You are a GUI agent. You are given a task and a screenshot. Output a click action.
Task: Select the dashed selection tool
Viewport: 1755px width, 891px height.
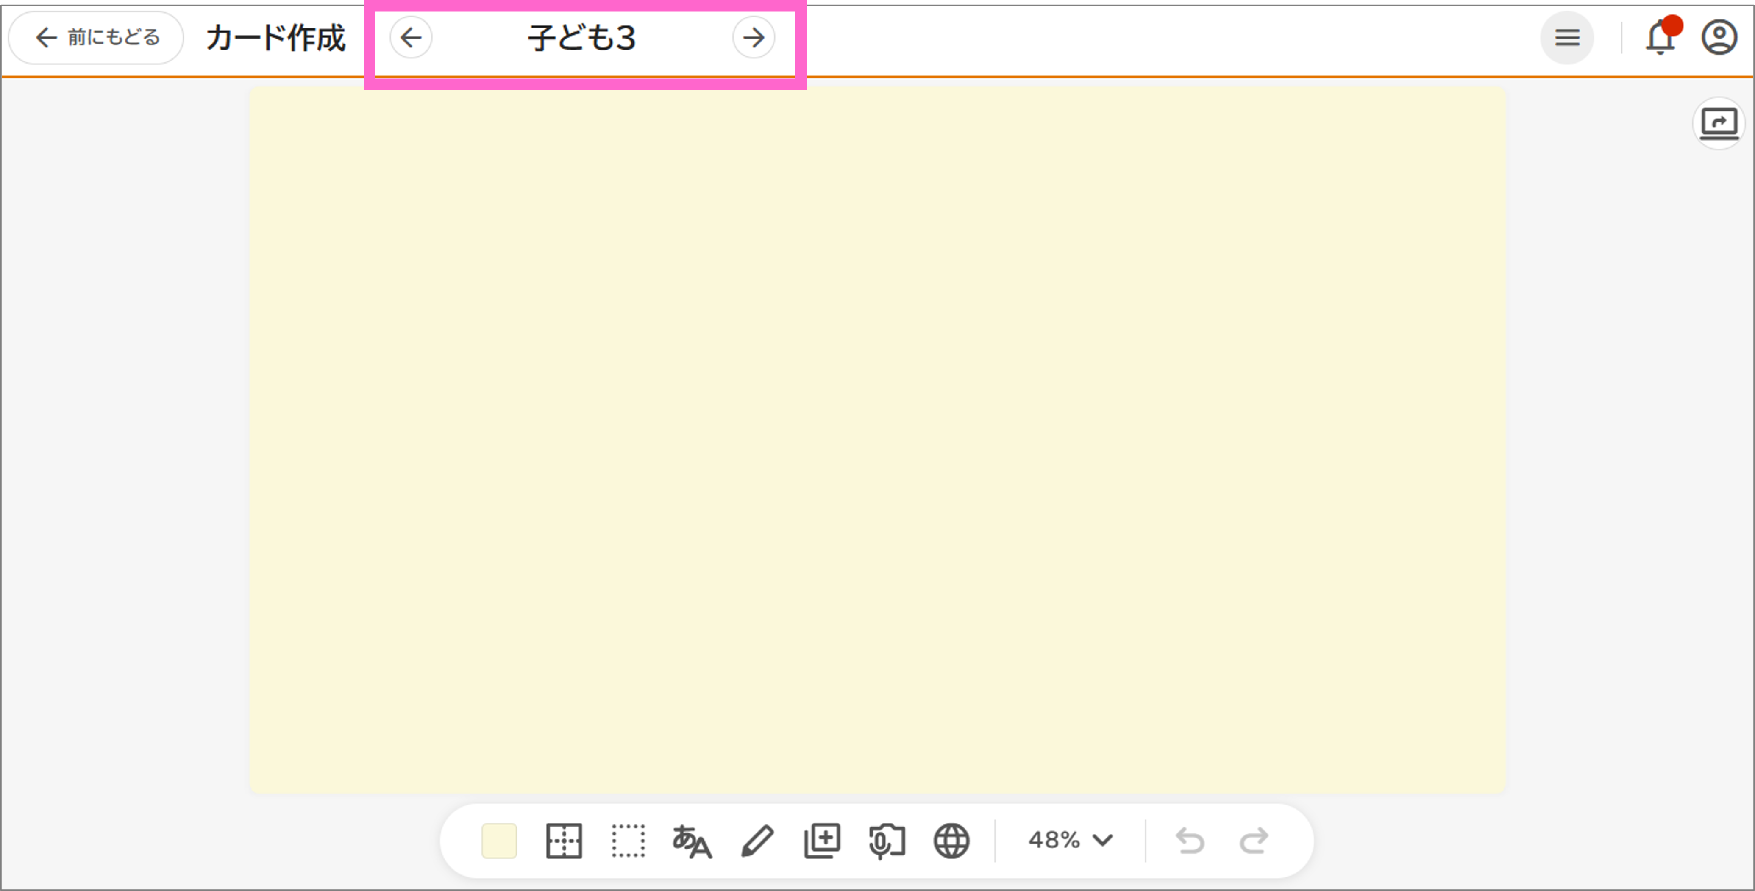click(628, 841)
